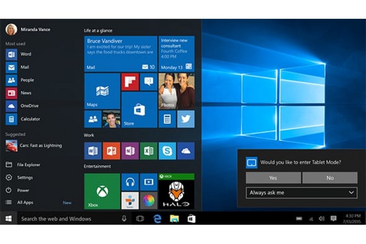Click the Entertainment group header
366x244 pixels.
(x=97, y=166)
